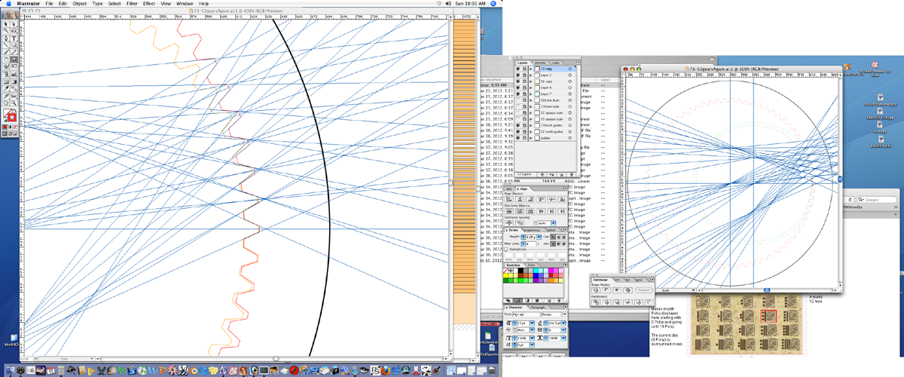Choose the Mesh tool
904x377 pixels.
click(5, 81)
